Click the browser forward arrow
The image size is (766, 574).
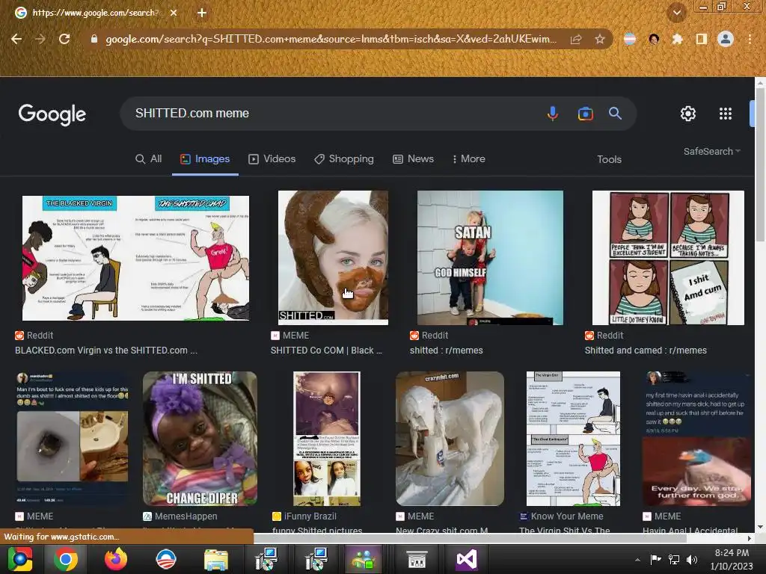pos(40,39)
